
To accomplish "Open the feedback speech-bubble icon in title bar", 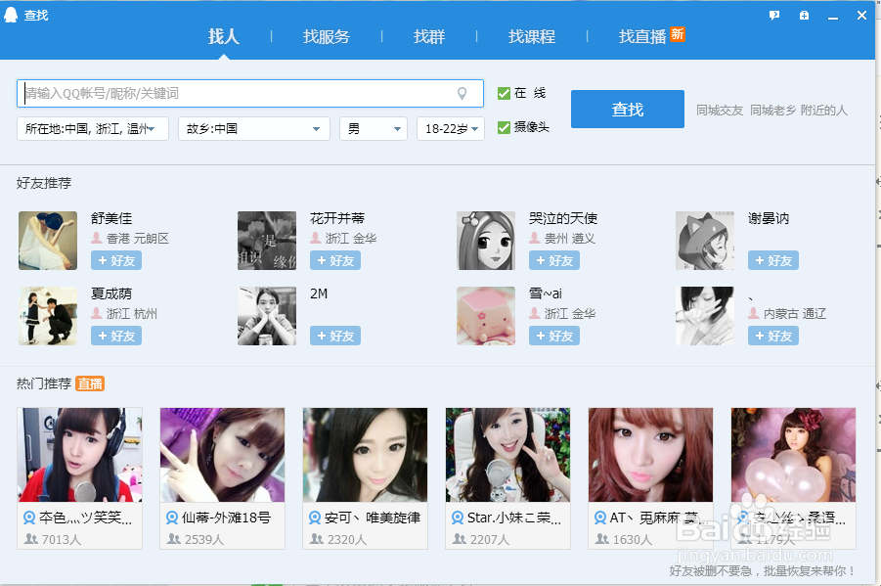I will (x=774, y=16).
